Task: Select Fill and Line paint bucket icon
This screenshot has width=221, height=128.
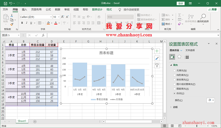Action: click(x=172, y=57)
